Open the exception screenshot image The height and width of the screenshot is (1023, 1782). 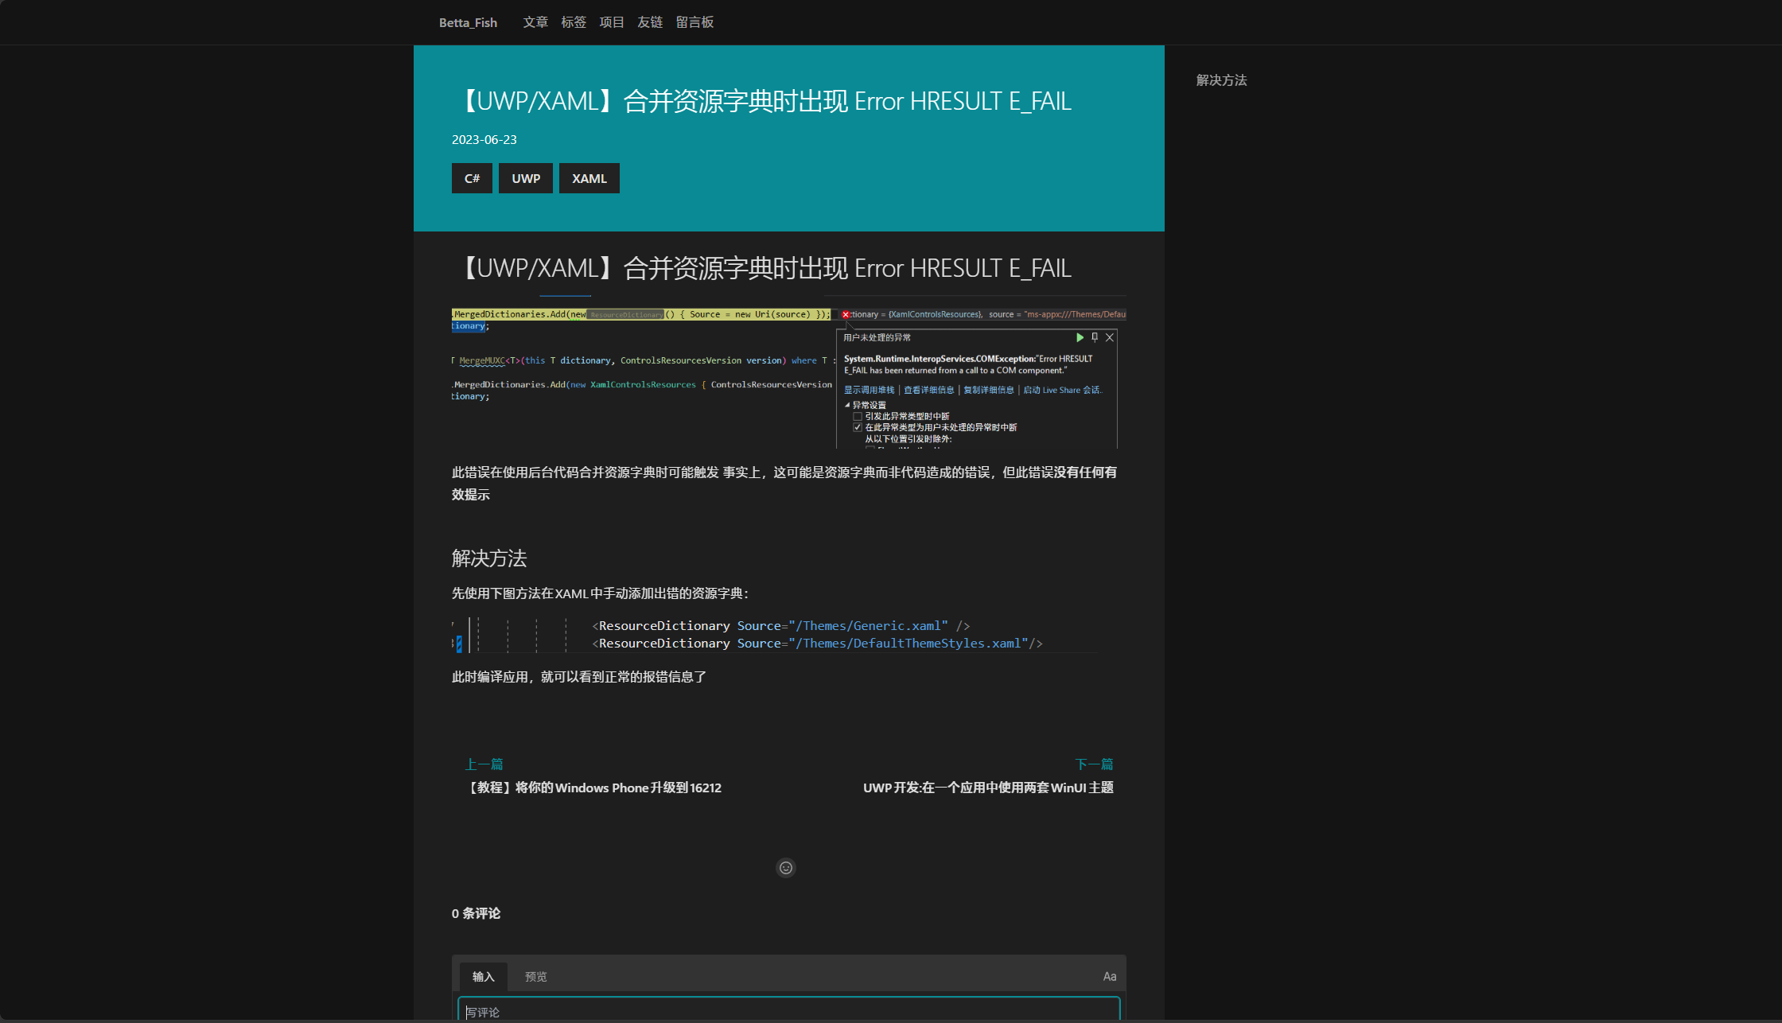click(x=788, y=378)
